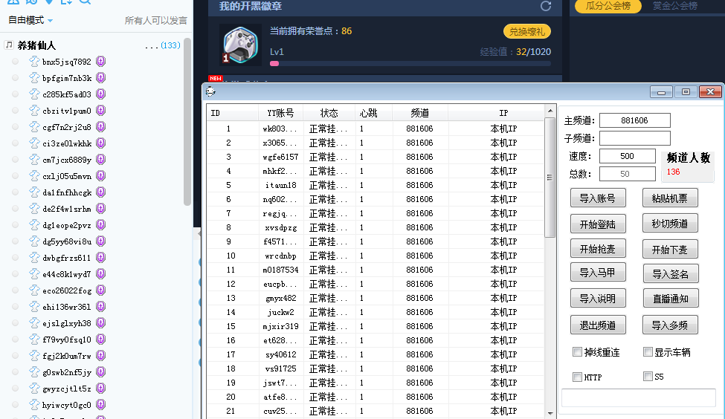
Task: Click the avatar icon for cxlj05u5mvn
Action: 34,175
